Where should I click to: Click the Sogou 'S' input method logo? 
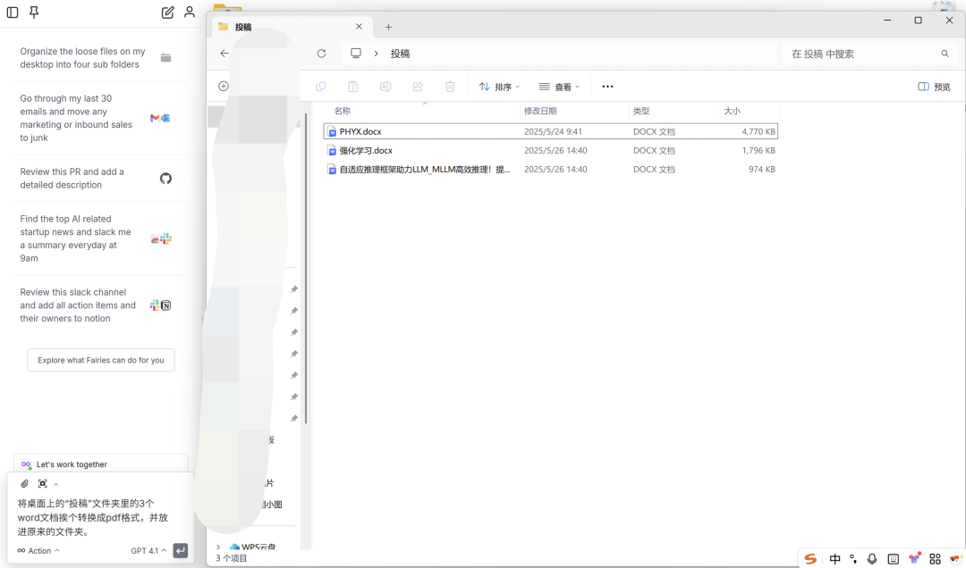coord(810,559)
